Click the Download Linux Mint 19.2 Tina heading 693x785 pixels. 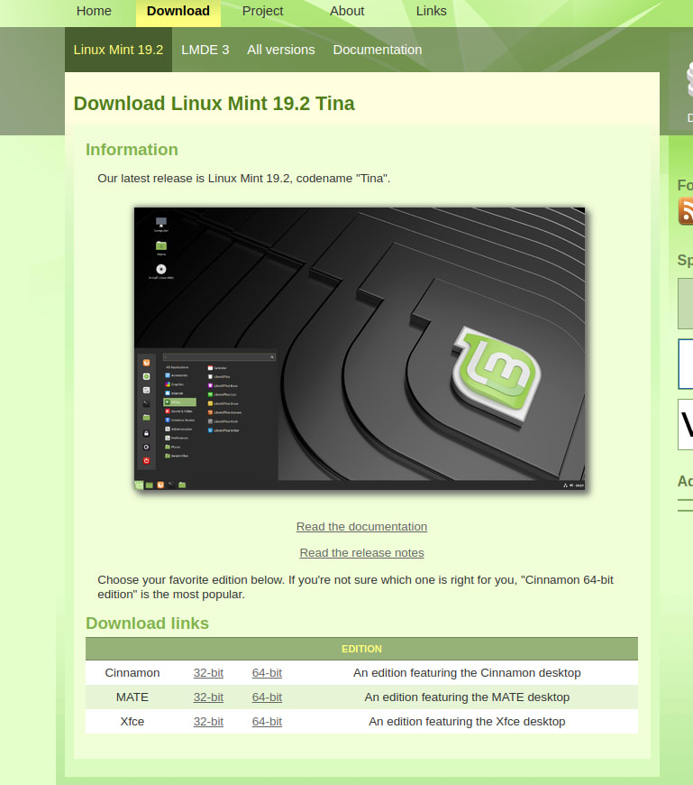214,104
